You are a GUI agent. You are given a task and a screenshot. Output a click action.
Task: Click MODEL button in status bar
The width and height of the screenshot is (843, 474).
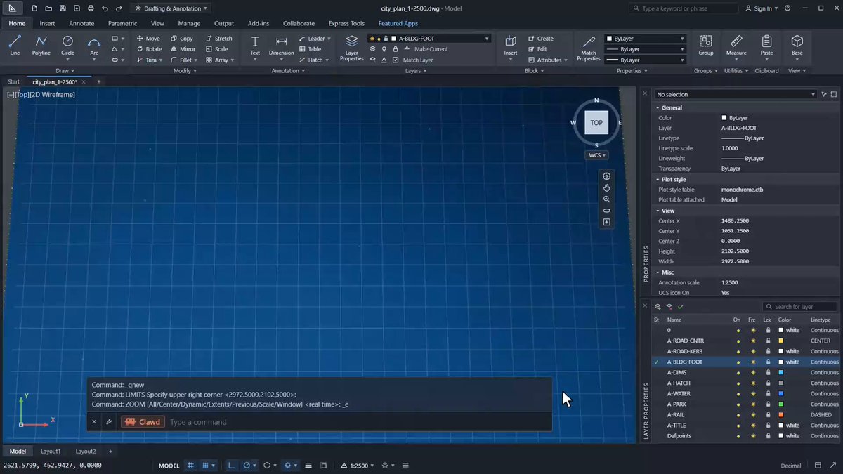point(169,466)
